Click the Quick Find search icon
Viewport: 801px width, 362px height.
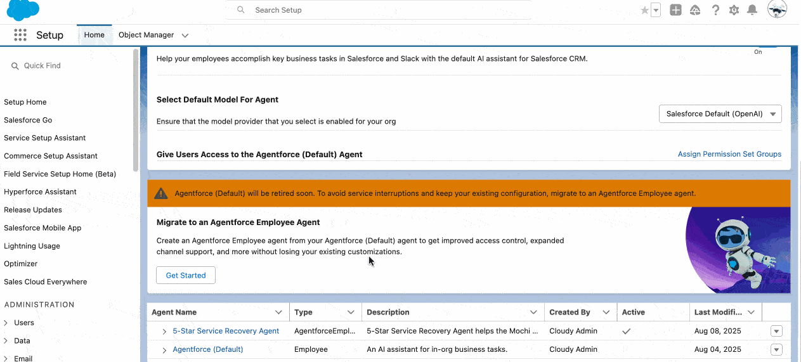[x=15, y=66]
